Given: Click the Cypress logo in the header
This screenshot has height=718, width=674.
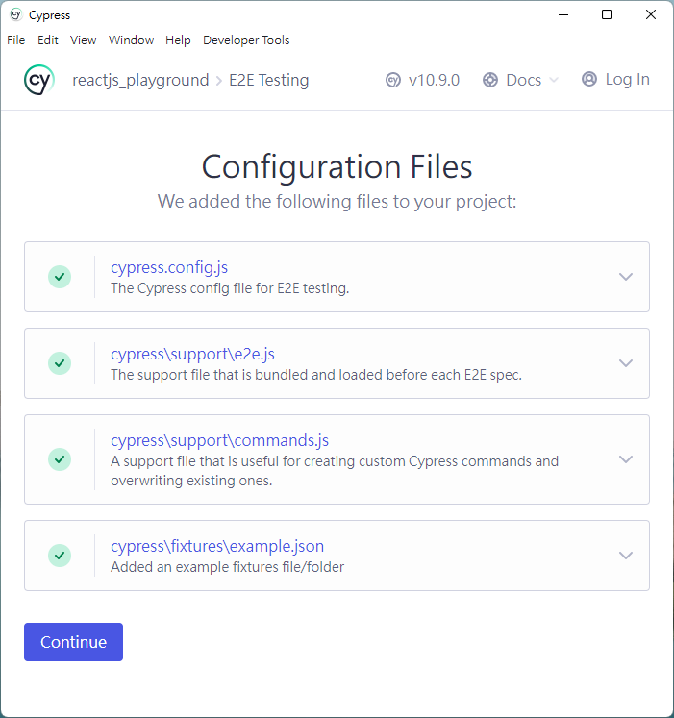Looking at the screenshot, I should pos(39,80).
